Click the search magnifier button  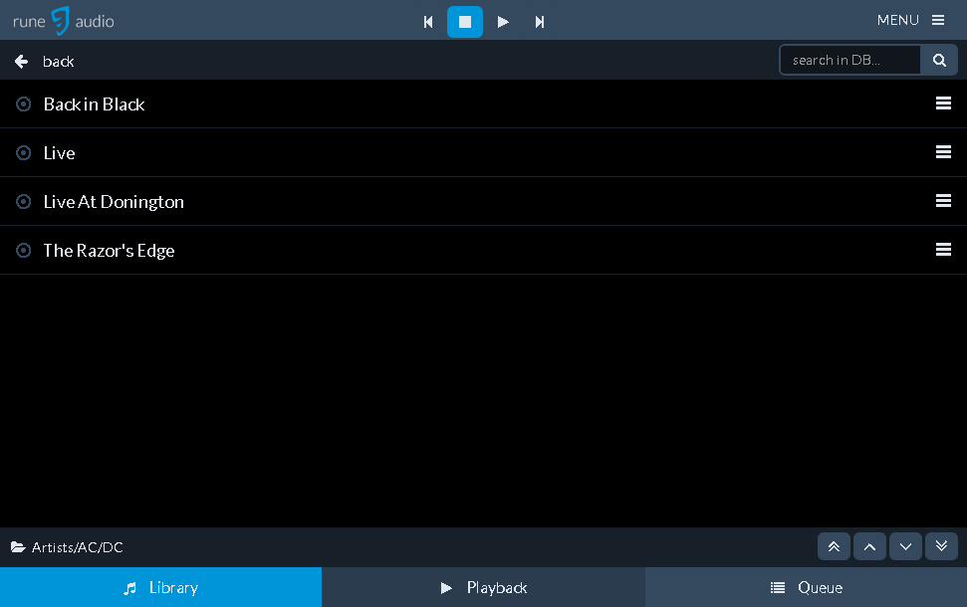(939, 60)
